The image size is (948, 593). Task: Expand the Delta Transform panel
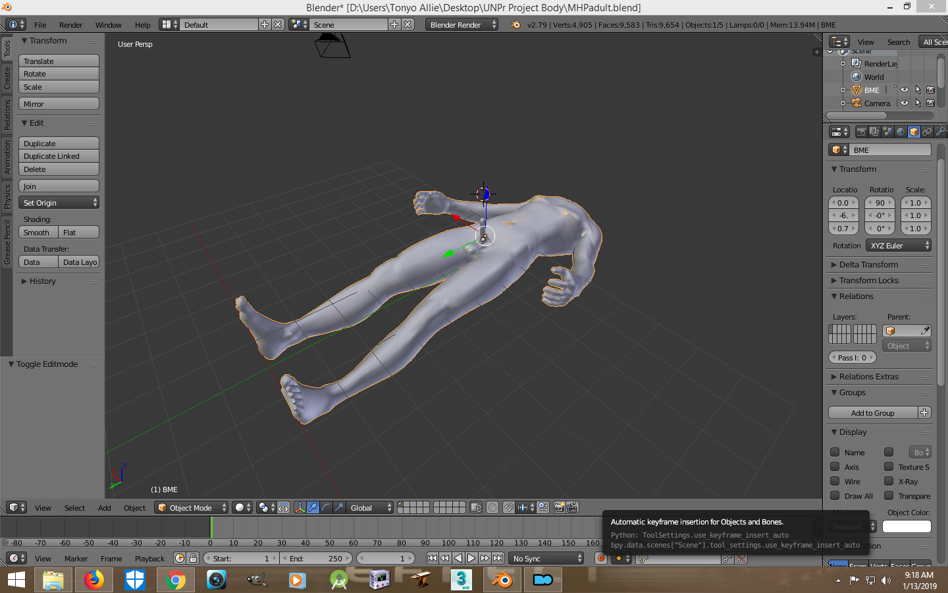[x=868, y=265]
